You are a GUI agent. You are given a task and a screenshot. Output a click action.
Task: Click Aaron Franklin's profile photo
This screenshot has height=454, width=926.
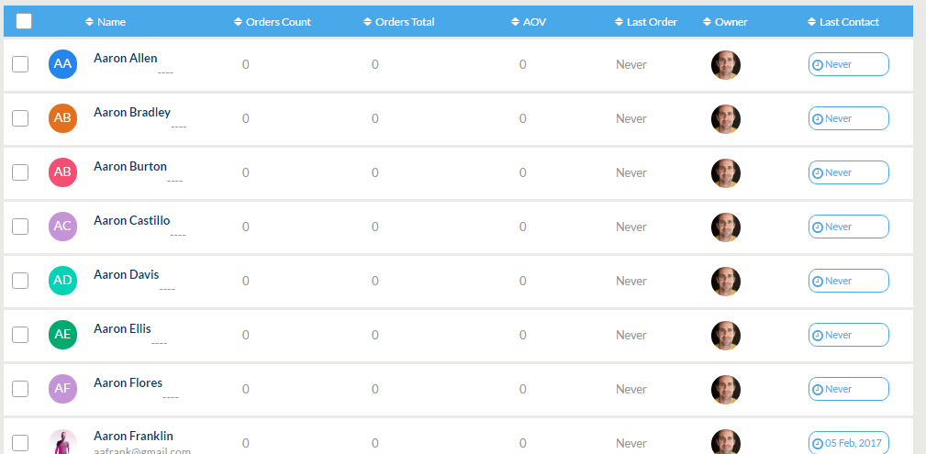coord(62,443)
